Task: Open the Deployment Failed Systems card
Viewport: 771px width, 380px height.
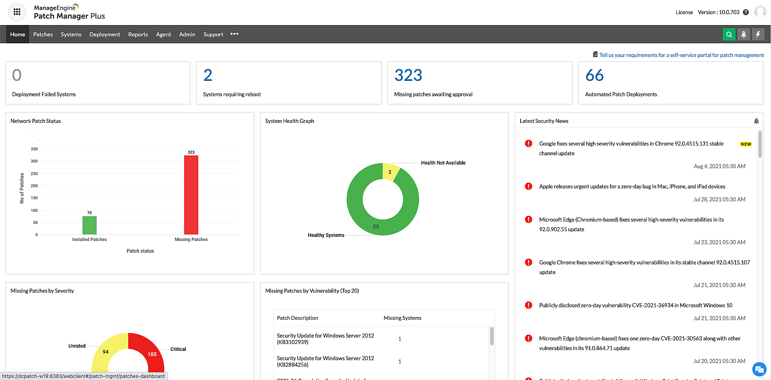Action: point(97,83)
